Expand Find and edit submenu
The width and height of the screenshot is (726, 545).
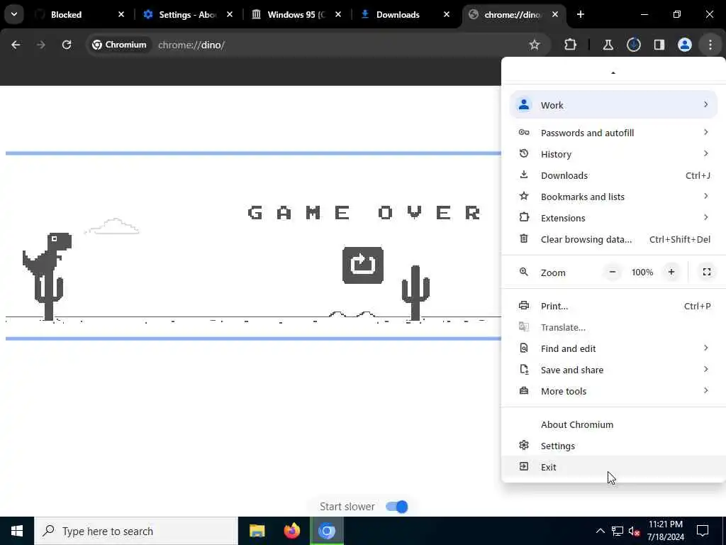click(613, 348)
